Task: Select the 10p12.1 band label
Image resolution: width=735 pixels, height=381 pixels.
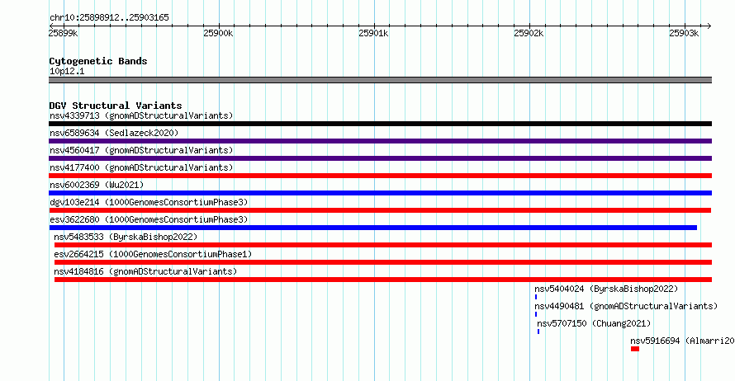Action: point(67,71)
